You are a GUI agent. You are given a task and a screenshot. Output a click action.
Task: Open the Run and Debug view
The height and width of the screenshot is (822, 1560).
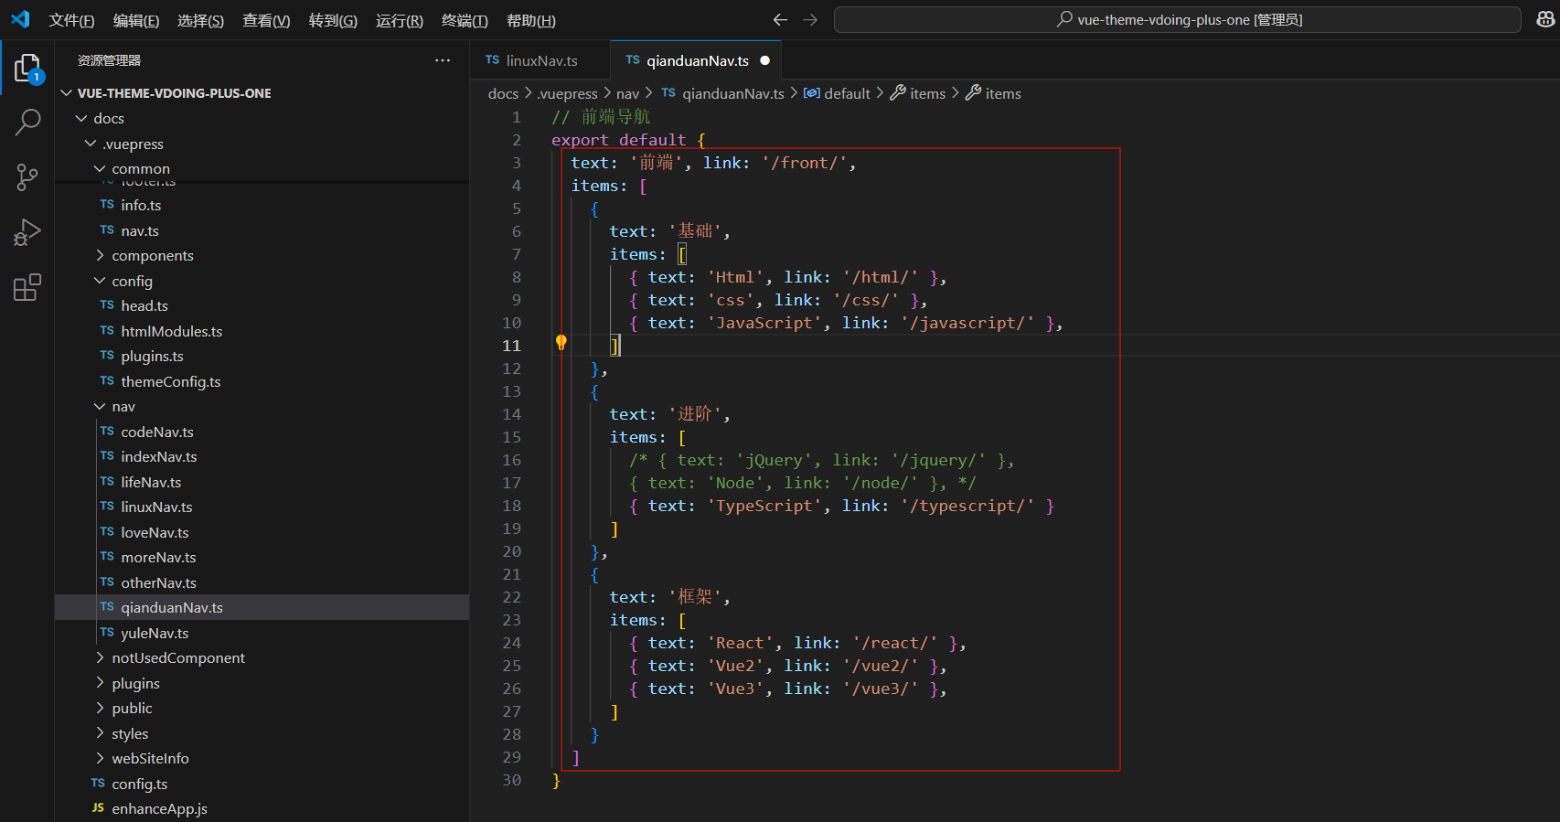point(27,232)
